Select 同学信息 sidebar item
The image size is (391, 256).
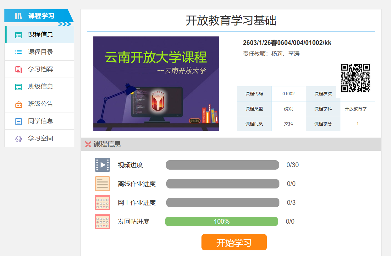(39, 121)
